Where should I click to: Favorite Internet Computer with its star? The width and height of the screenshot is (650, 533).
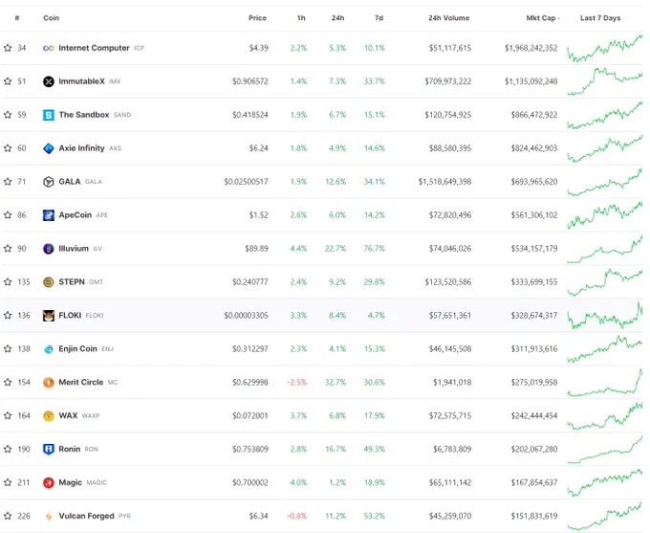click(x=8, y=48)
